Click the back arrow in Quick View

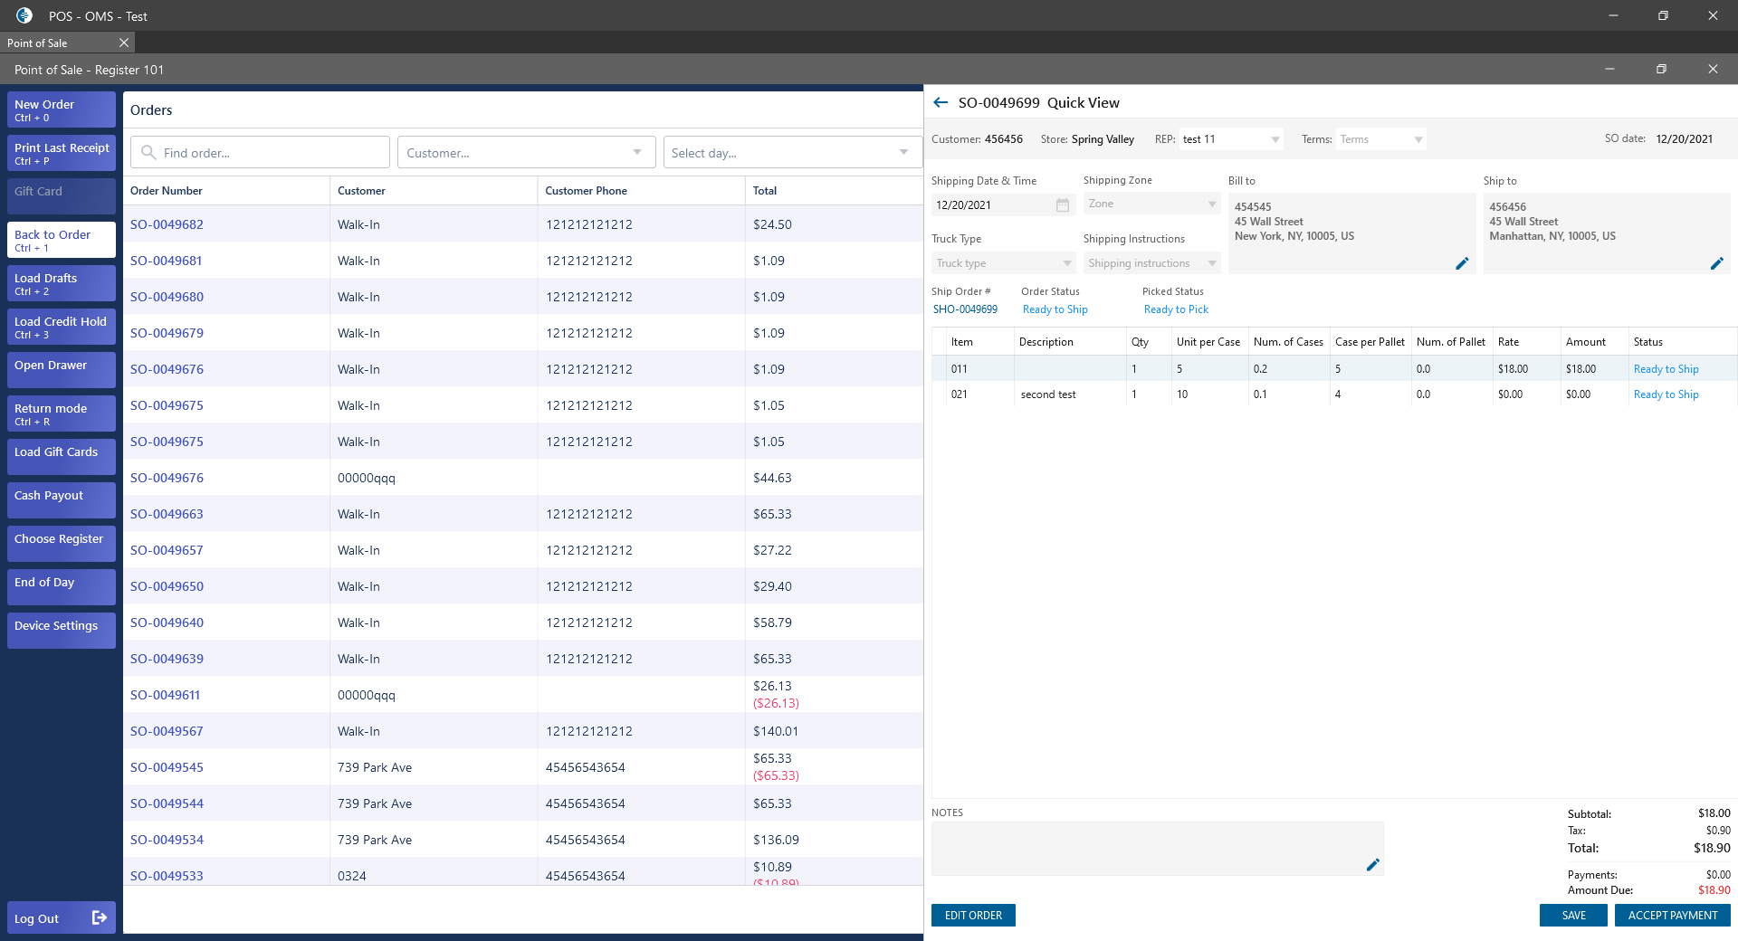point(941,103)
